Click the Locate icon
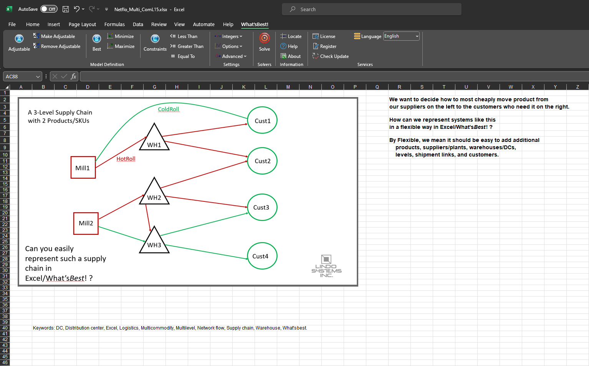 [291, 36]
